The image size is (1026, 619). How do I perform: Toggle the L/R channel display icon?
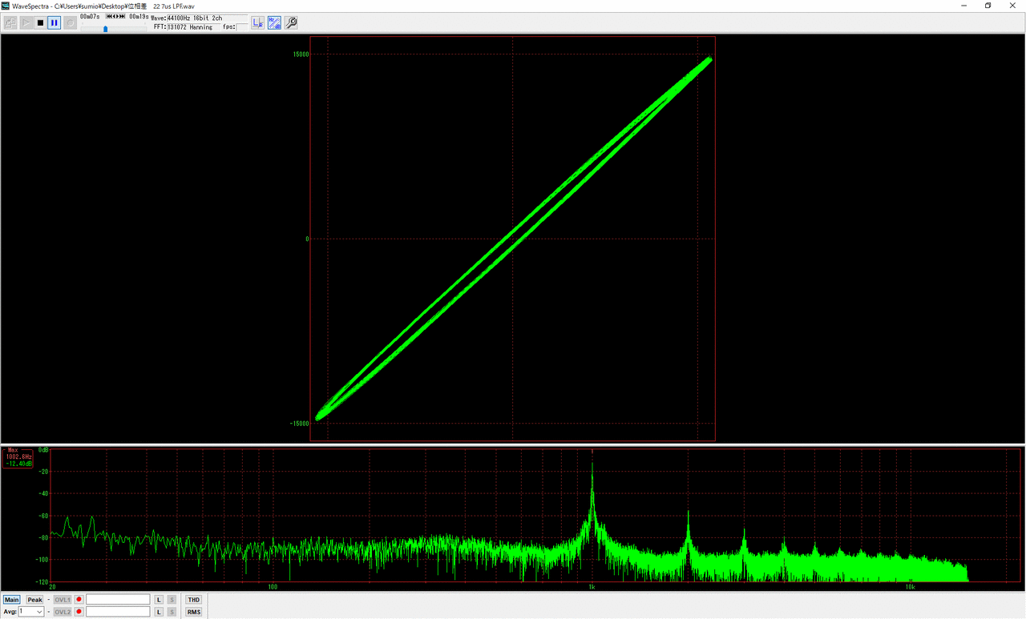click(x=258, y=22)
